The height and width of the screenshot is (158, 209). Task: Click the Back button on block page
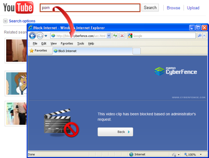click(115, 132)
